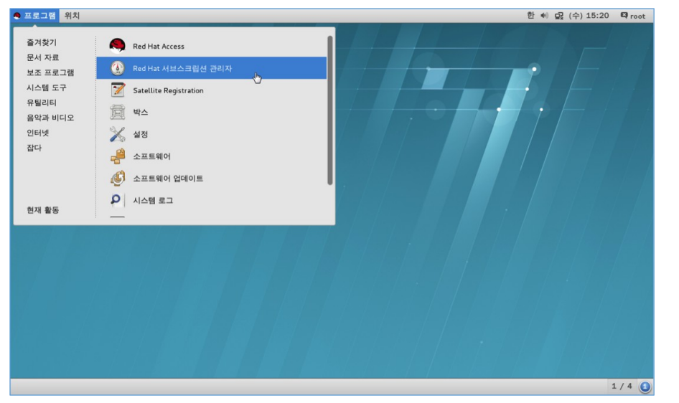Click the chat icon beside root
This screenshot has width=679, height=403.
[624, 16]
